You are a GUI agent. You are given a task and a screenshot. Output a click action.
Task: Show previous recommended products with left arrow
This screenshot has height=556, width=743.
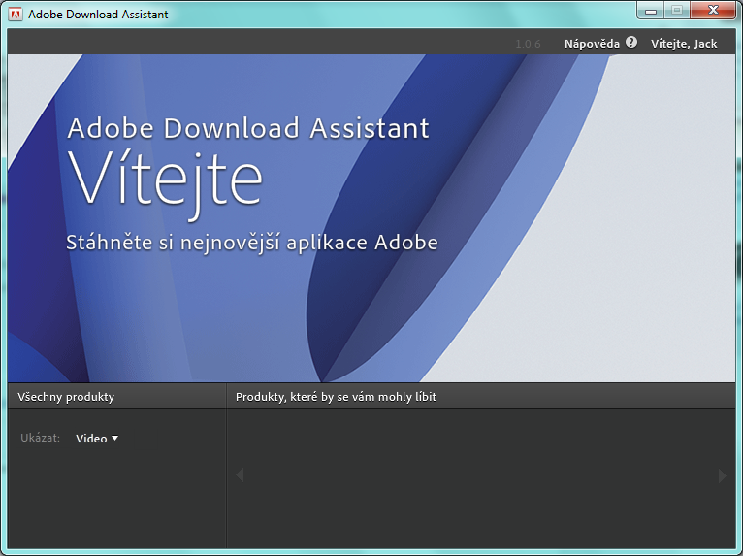pos(240,474)
